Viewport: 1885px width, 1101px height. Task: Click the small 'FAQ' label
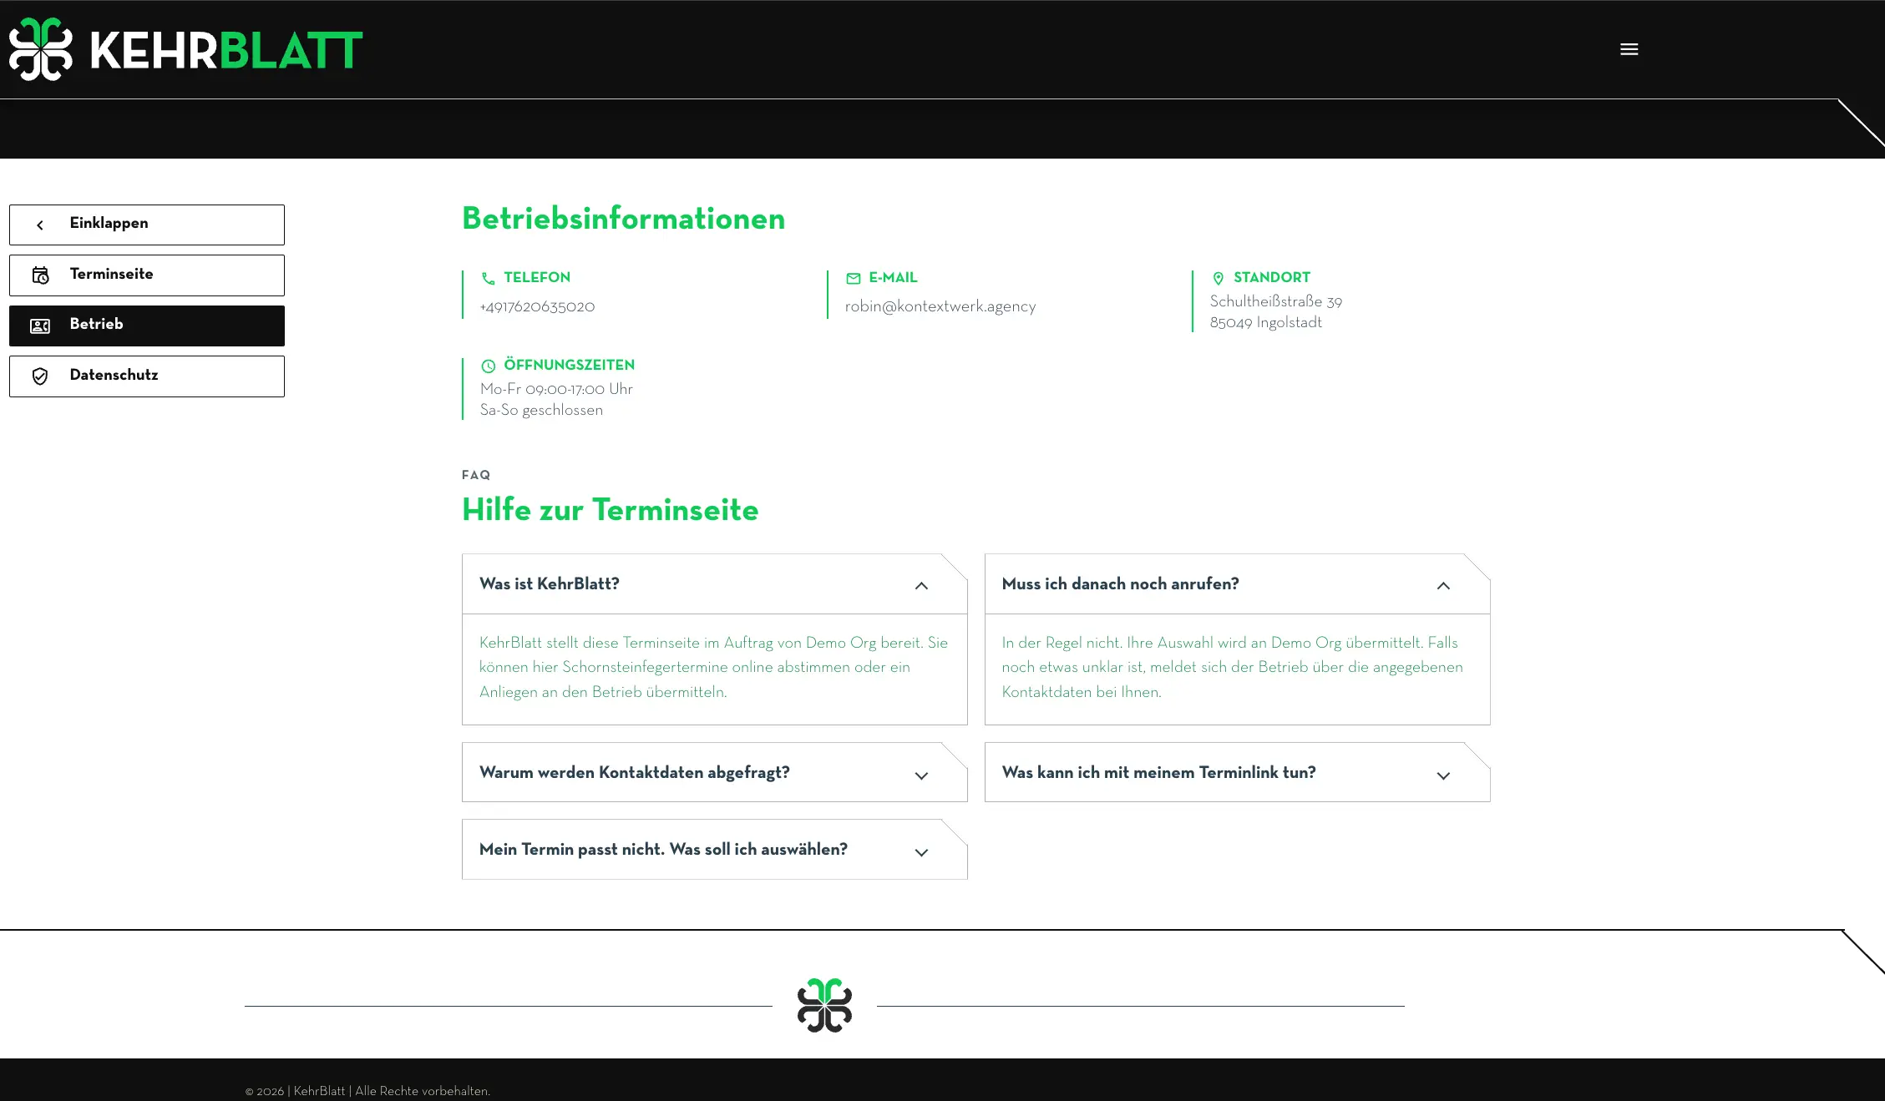pos(476,475)
